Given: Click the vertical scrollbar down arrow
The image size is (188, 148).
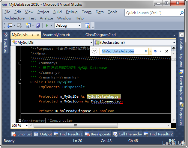Looking at the screenshot, I should coord(174,120).
